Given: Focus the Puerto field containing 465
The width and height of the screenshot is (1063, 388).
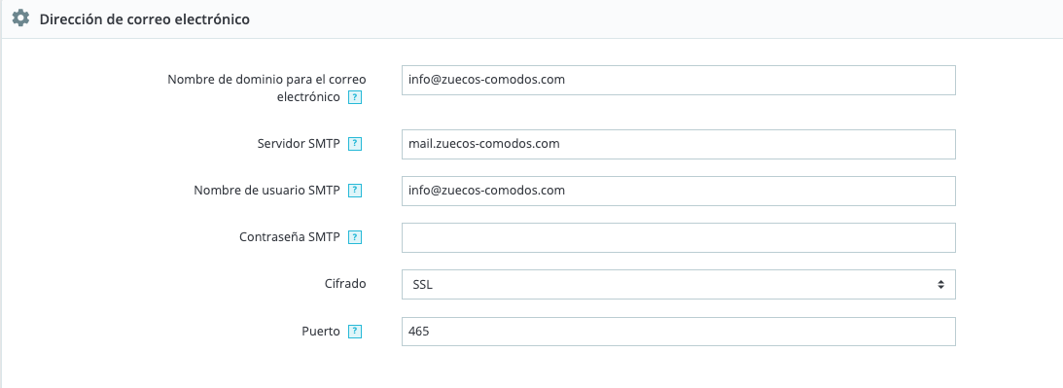Looking at the screenshot, I should click(x=679, y=332).
